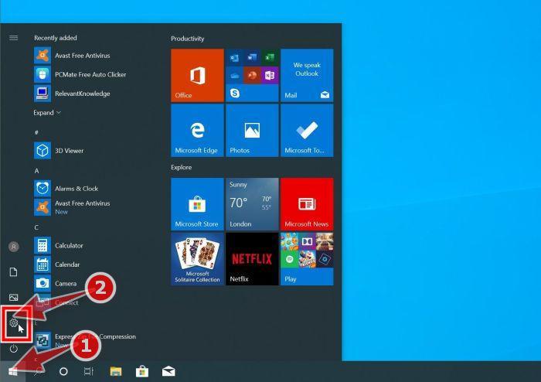
Task: Open Camera app
Action: 56,284
